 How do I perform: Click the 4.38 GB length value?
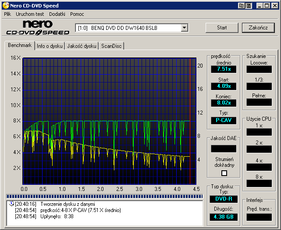[224, 217]
